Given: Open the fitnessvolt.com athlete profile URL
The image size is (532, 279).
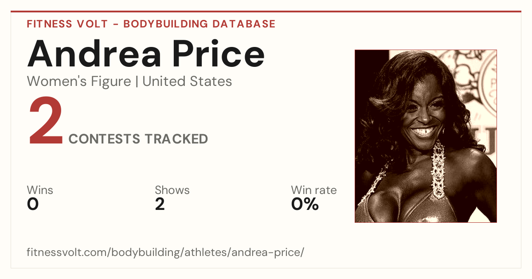Looking at the screenshot, I should click(165, 252).
